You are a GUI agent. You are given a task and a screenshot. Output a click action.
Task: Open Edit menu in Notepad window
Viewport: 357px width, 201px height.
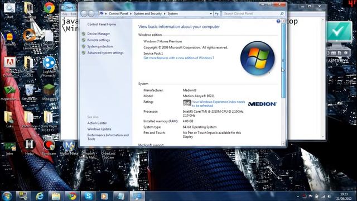point(73,14)
